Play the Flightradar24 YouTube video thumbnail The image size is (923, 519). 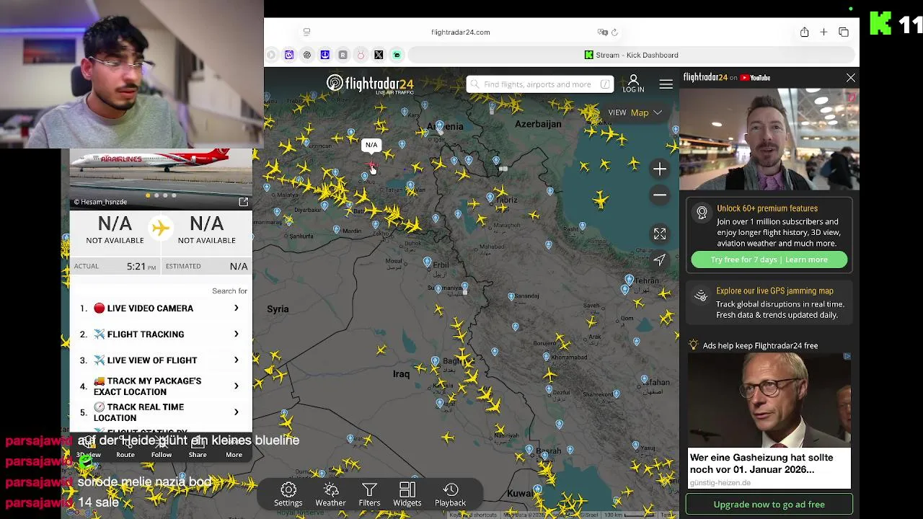[769, 140]
